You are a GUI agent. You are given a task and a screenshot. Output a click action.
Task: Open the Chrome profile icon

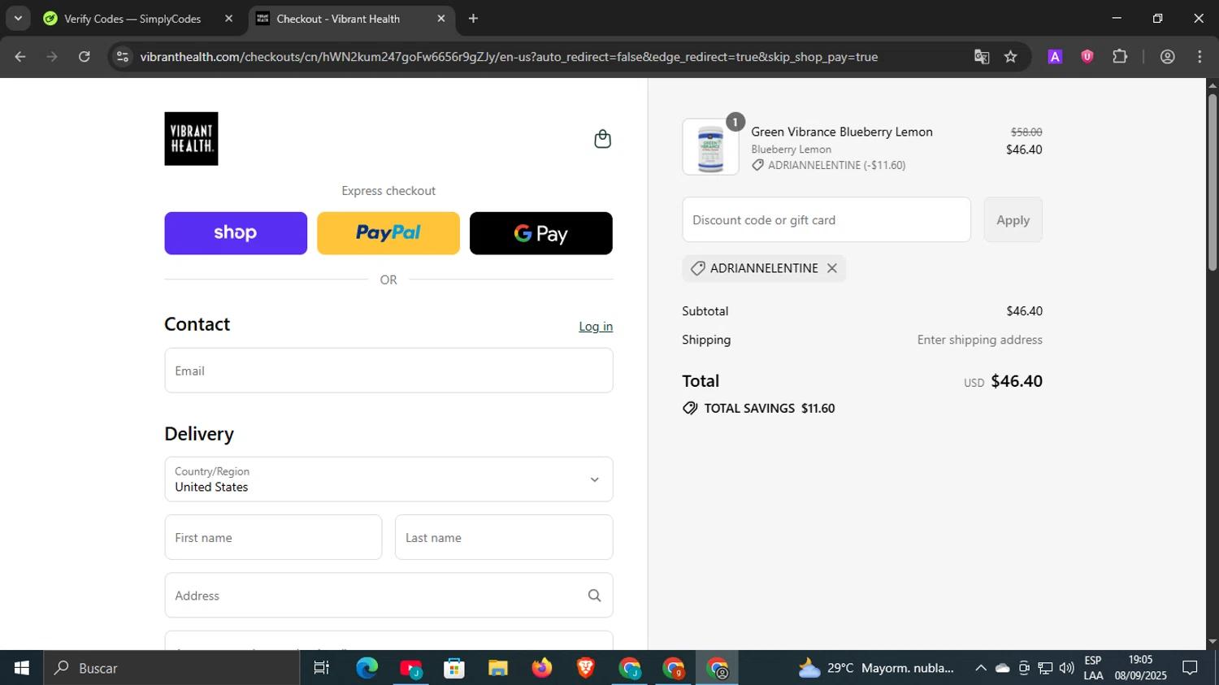tap(1168, 57)
